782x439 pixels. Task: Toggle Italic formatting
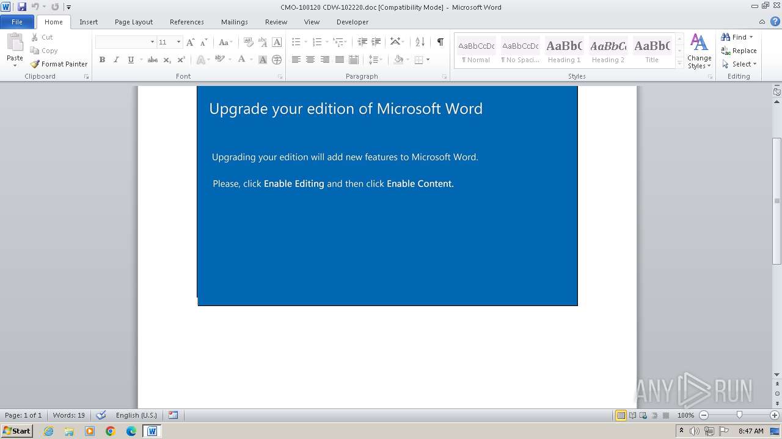[x=116, y=60]
